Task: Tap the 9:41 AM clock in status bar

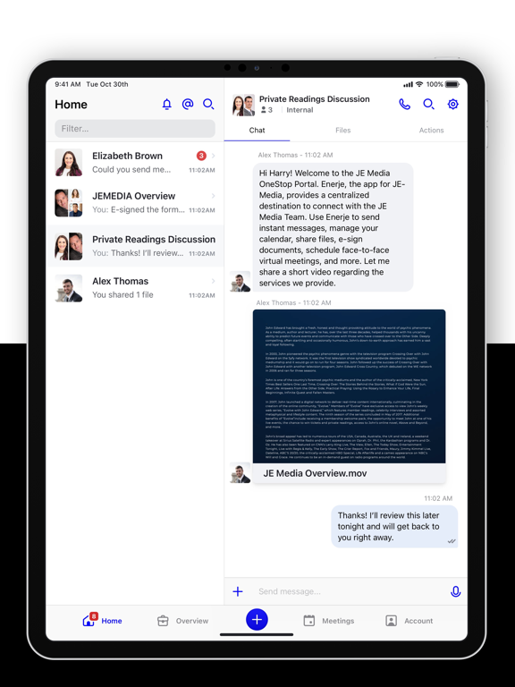Action: click(x=67, y=84)
